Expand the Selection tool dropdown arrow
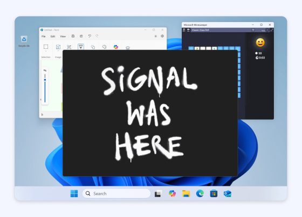 click(46, 51)
